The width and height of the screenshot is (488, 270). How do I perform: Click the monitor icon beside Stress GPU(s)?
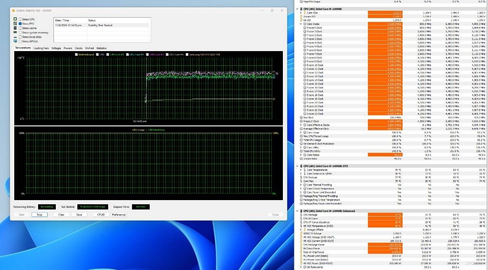pos(15,41)
